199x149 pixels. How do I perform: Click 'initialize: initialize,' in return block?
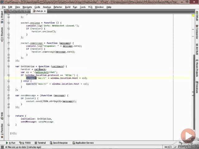[x=36, y=119]
